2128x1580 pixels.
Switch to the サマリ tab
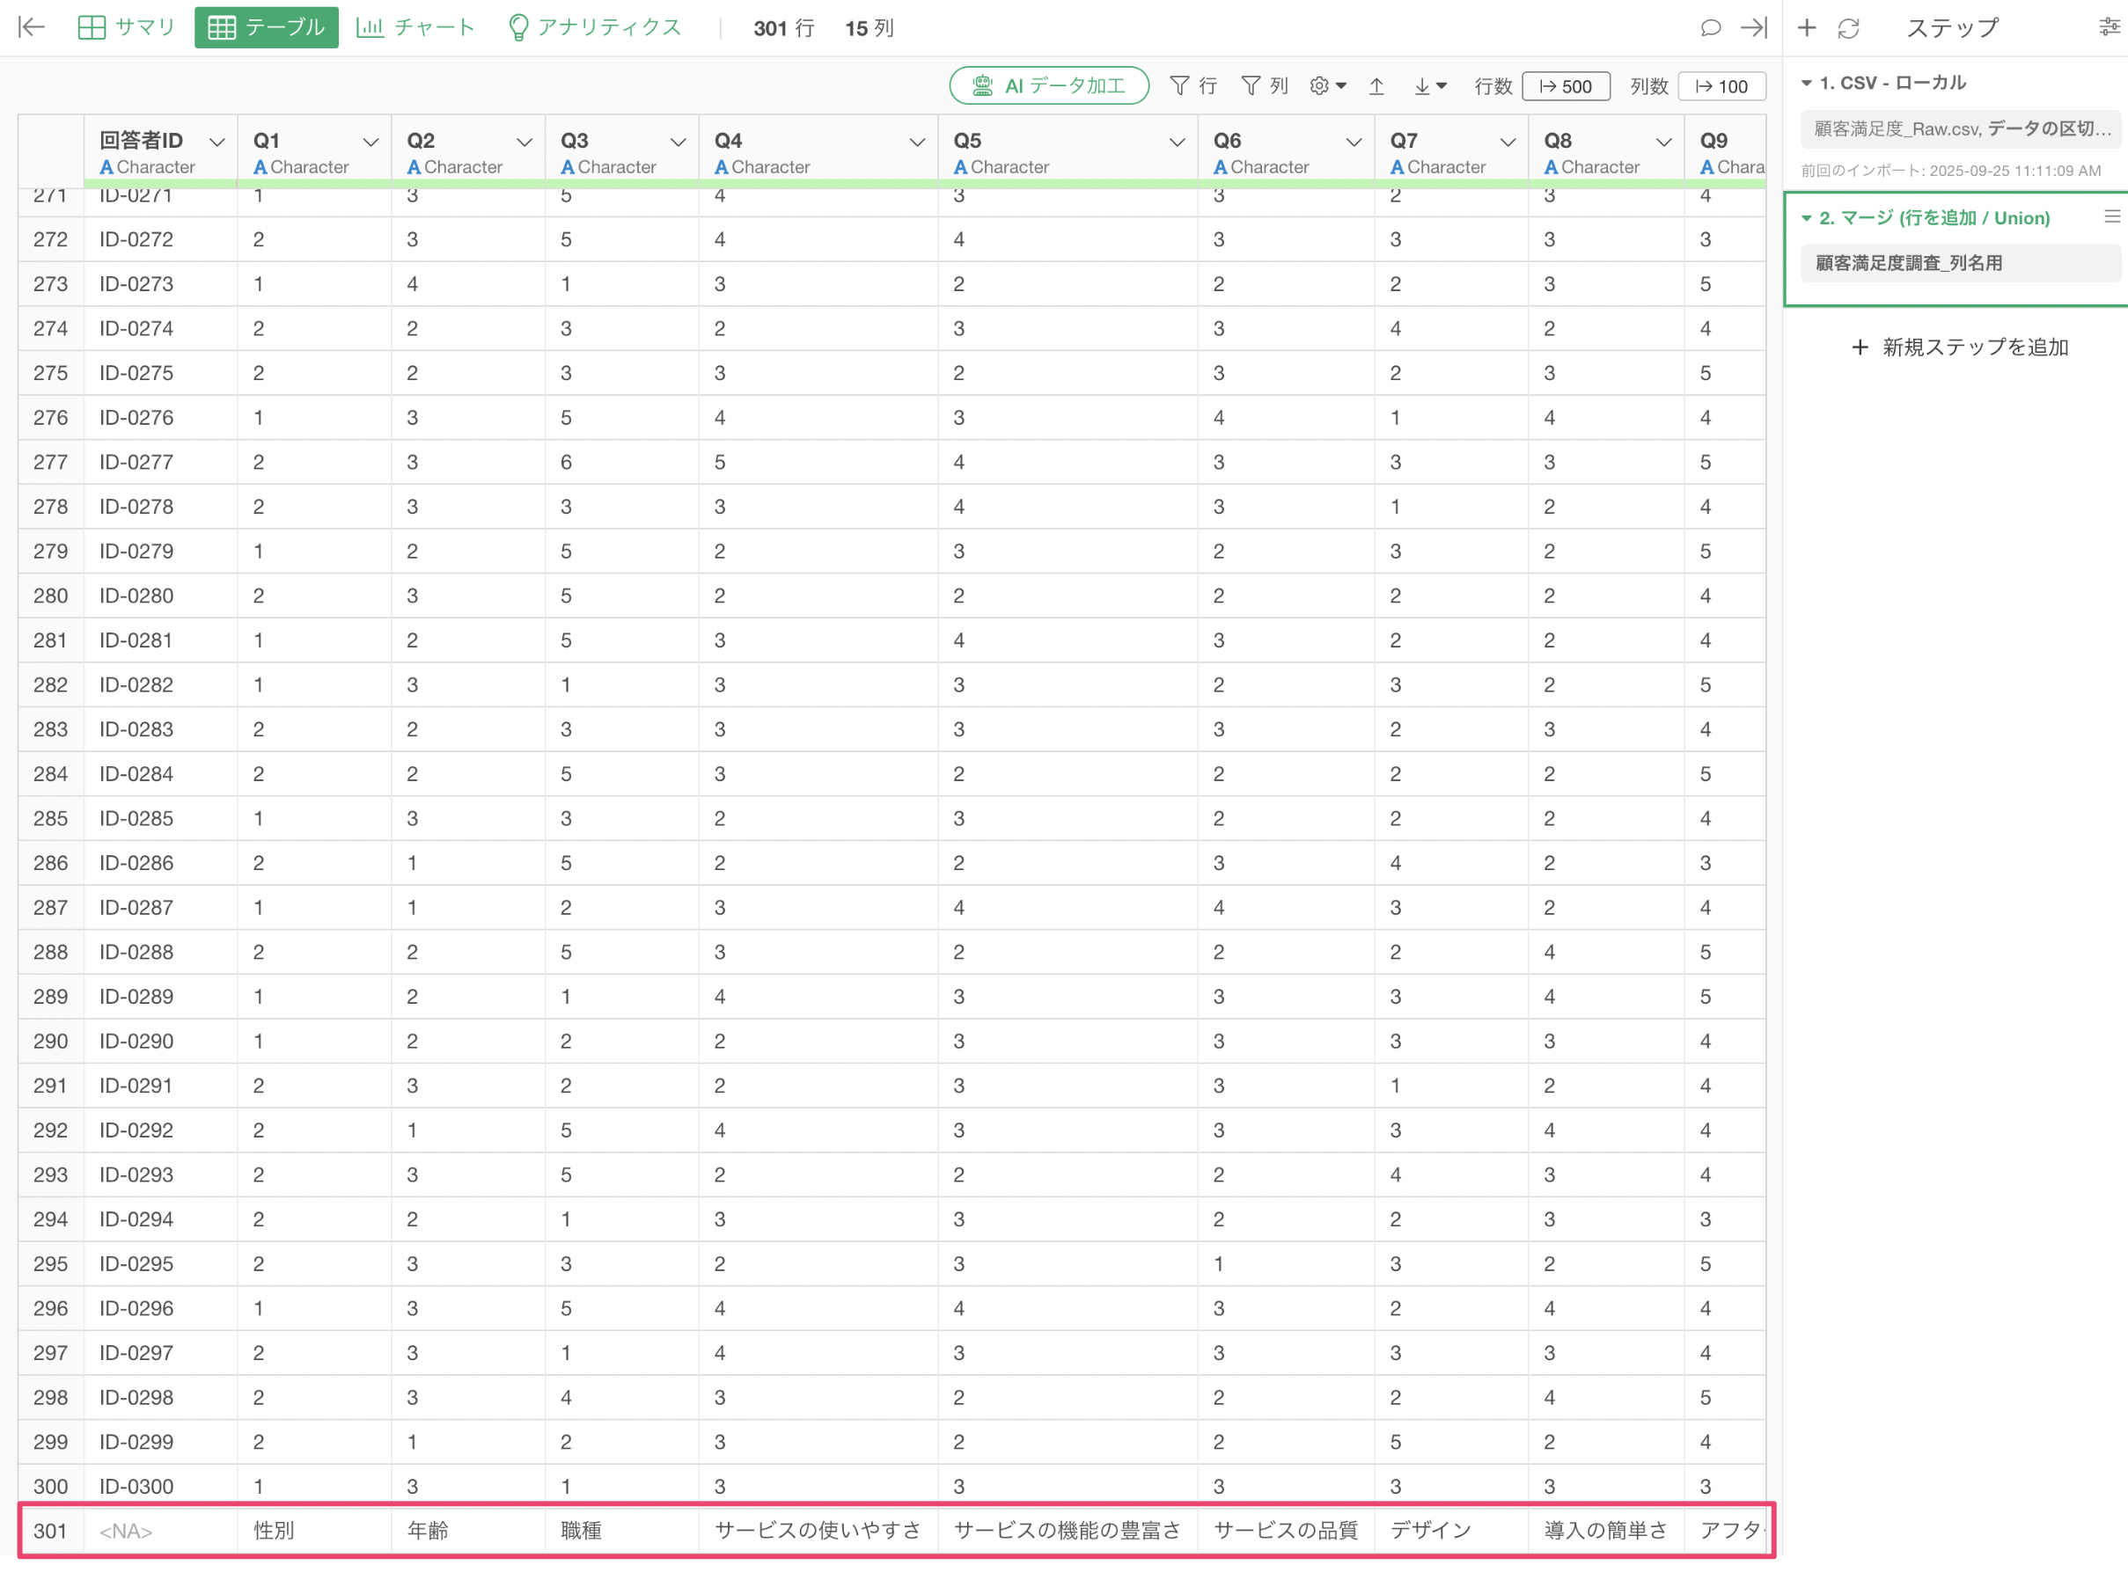127,28
